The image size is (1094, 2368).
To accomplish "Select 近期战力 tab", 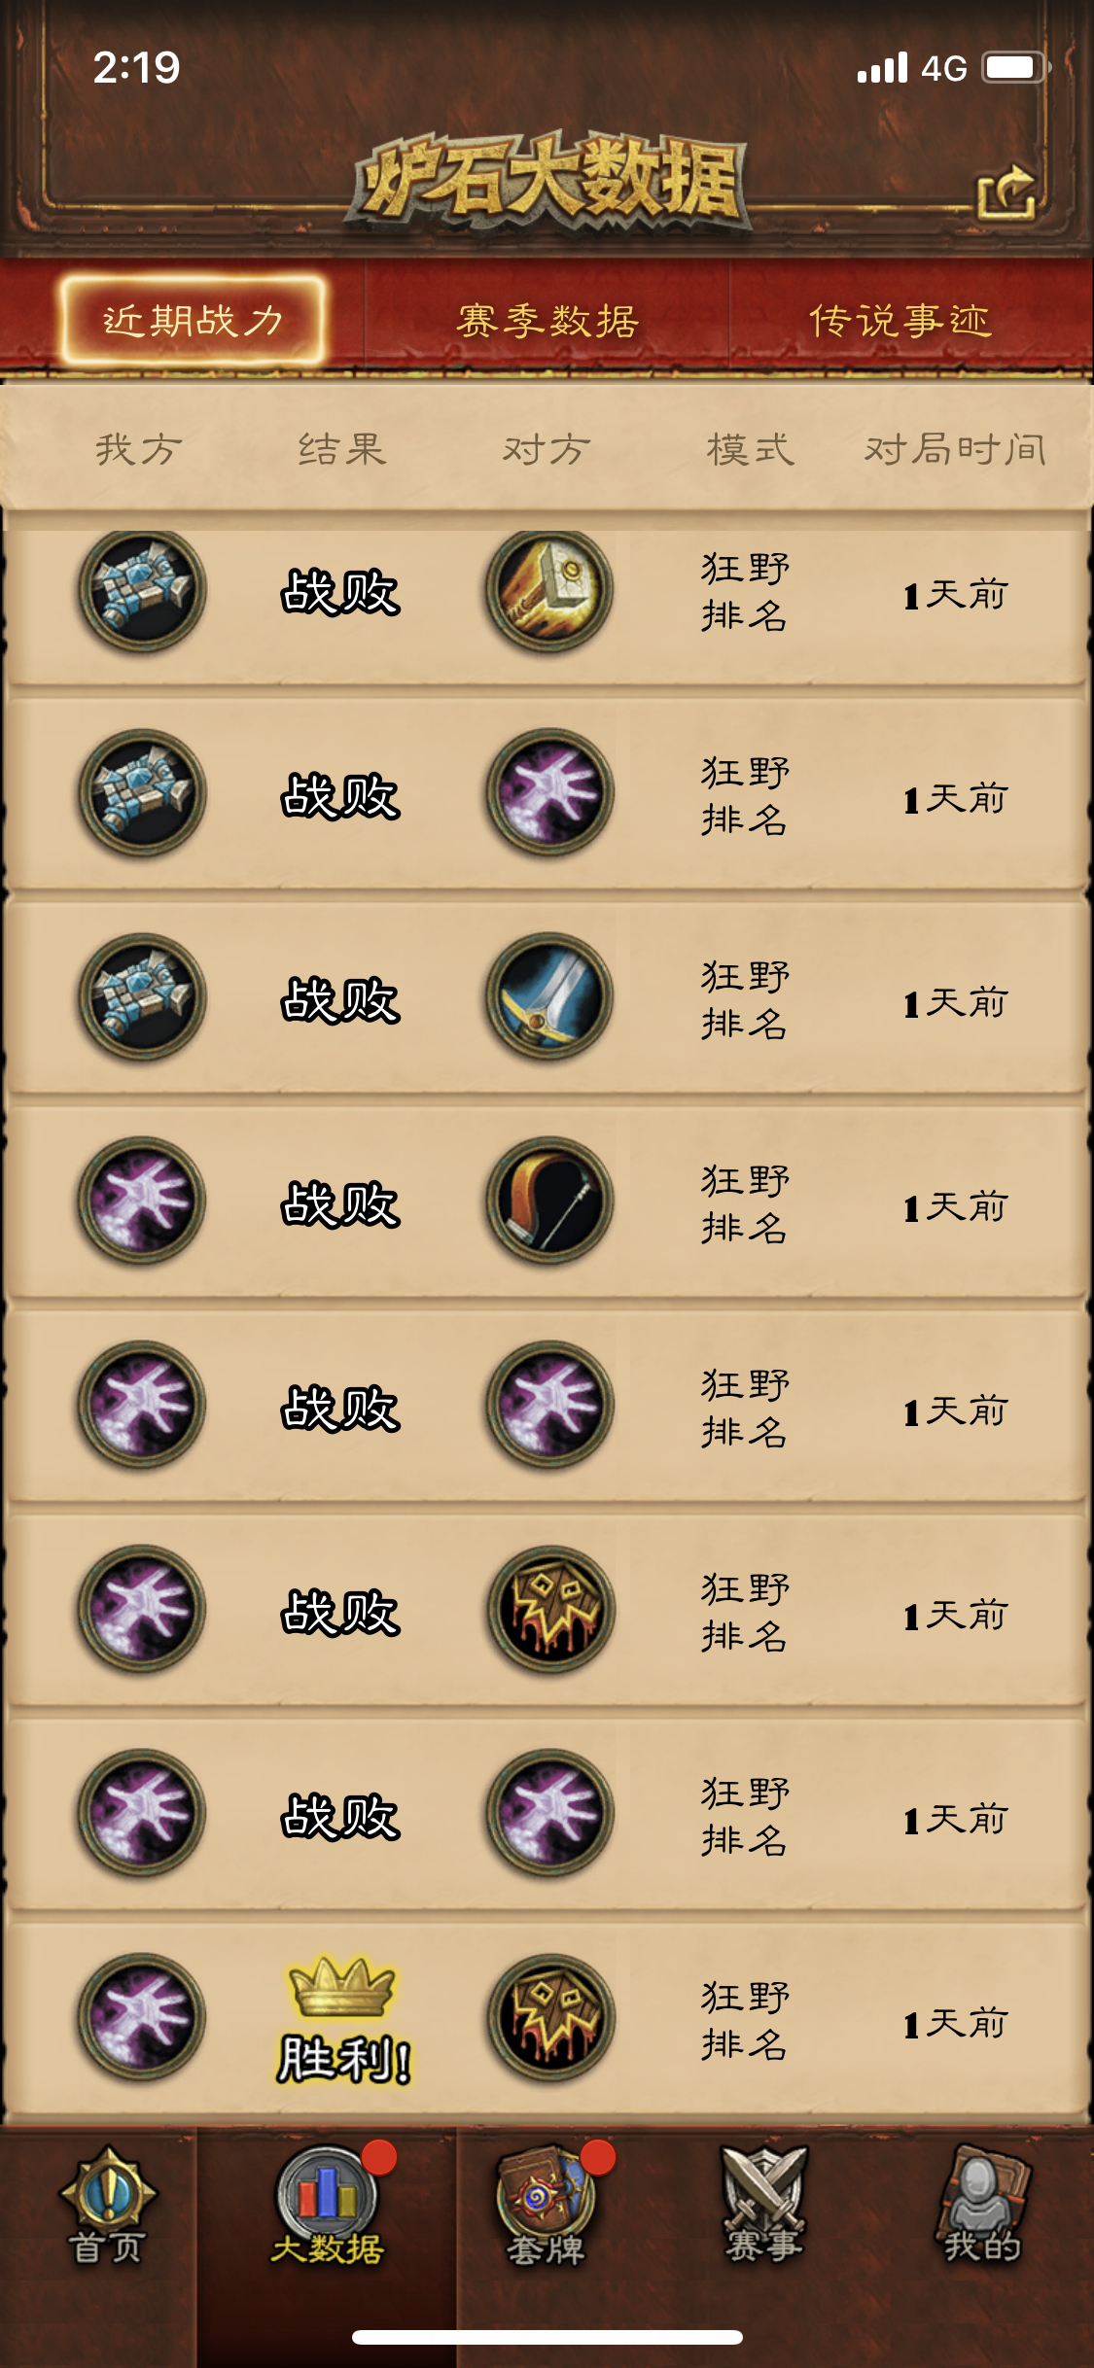I will [193, 320].
